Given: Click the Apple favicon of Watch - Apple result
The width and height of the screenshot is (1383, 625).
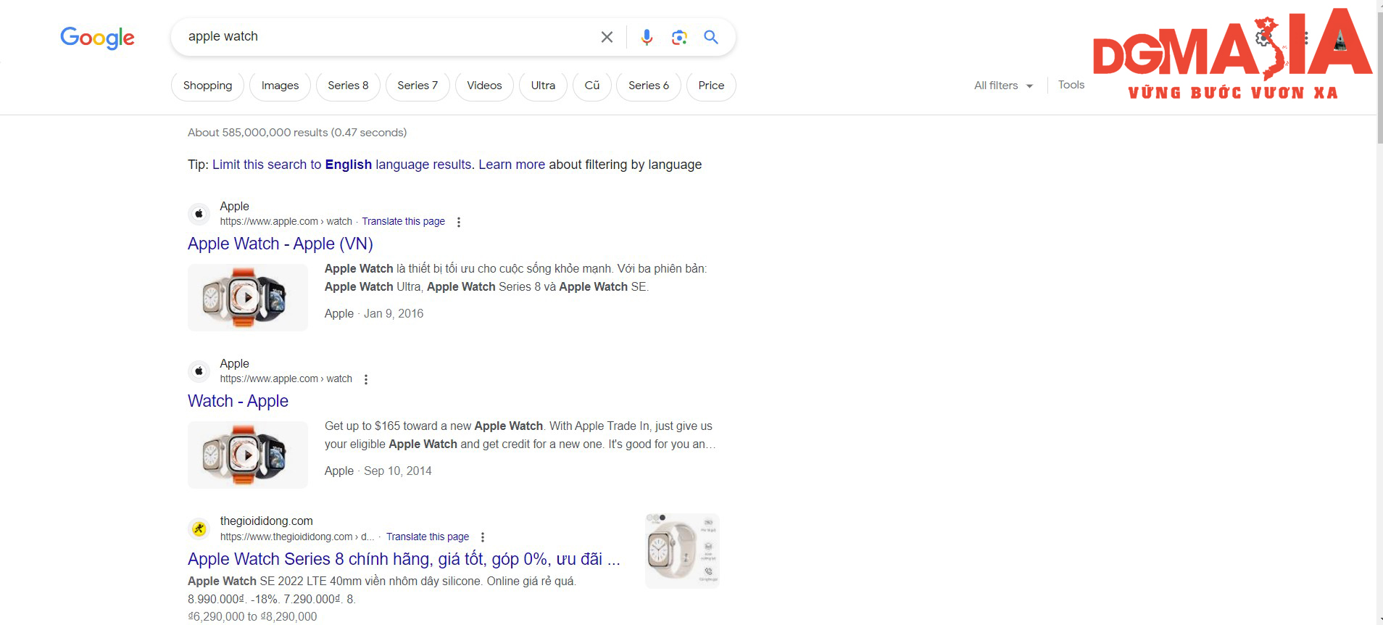Looking at the screenshot, I should [199, 371].
